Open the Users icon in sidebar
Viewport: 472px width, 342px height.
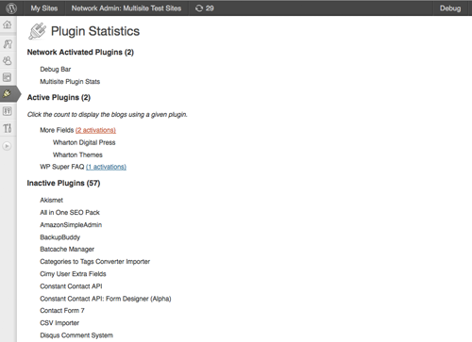pyautogui.click(x=8, y=60)
